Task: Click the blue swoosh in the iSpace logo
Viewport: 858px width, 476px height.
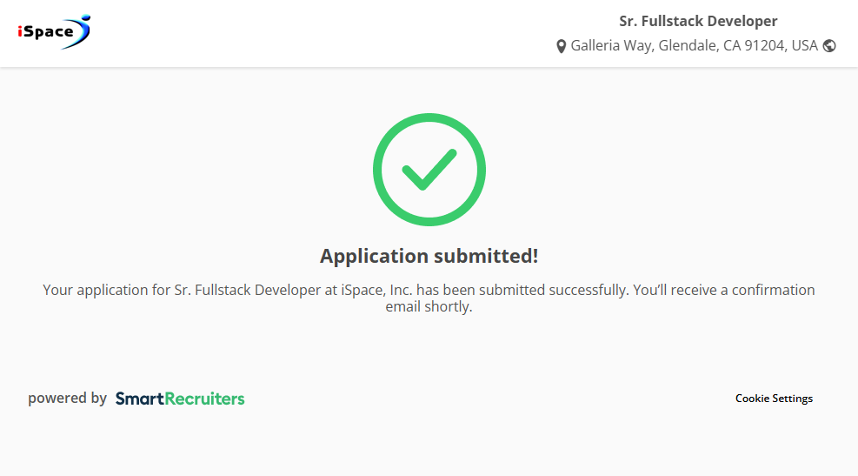Action: [82, 32]
